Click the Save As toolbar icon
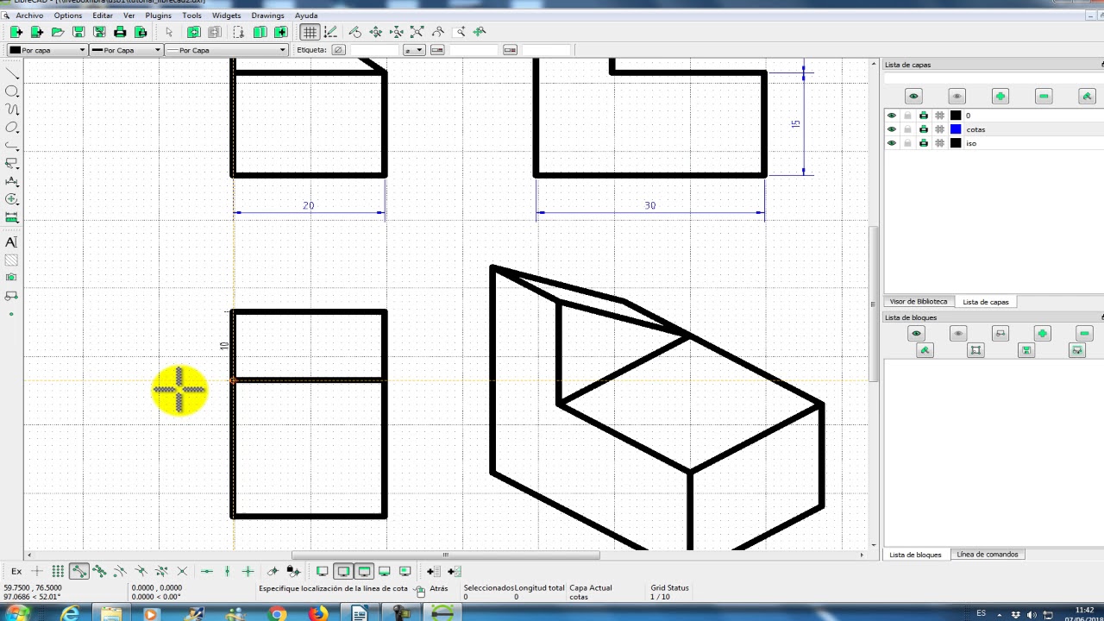Viewport: 1104px width, 621px height. pyautogui.click(x=99, y=32)
